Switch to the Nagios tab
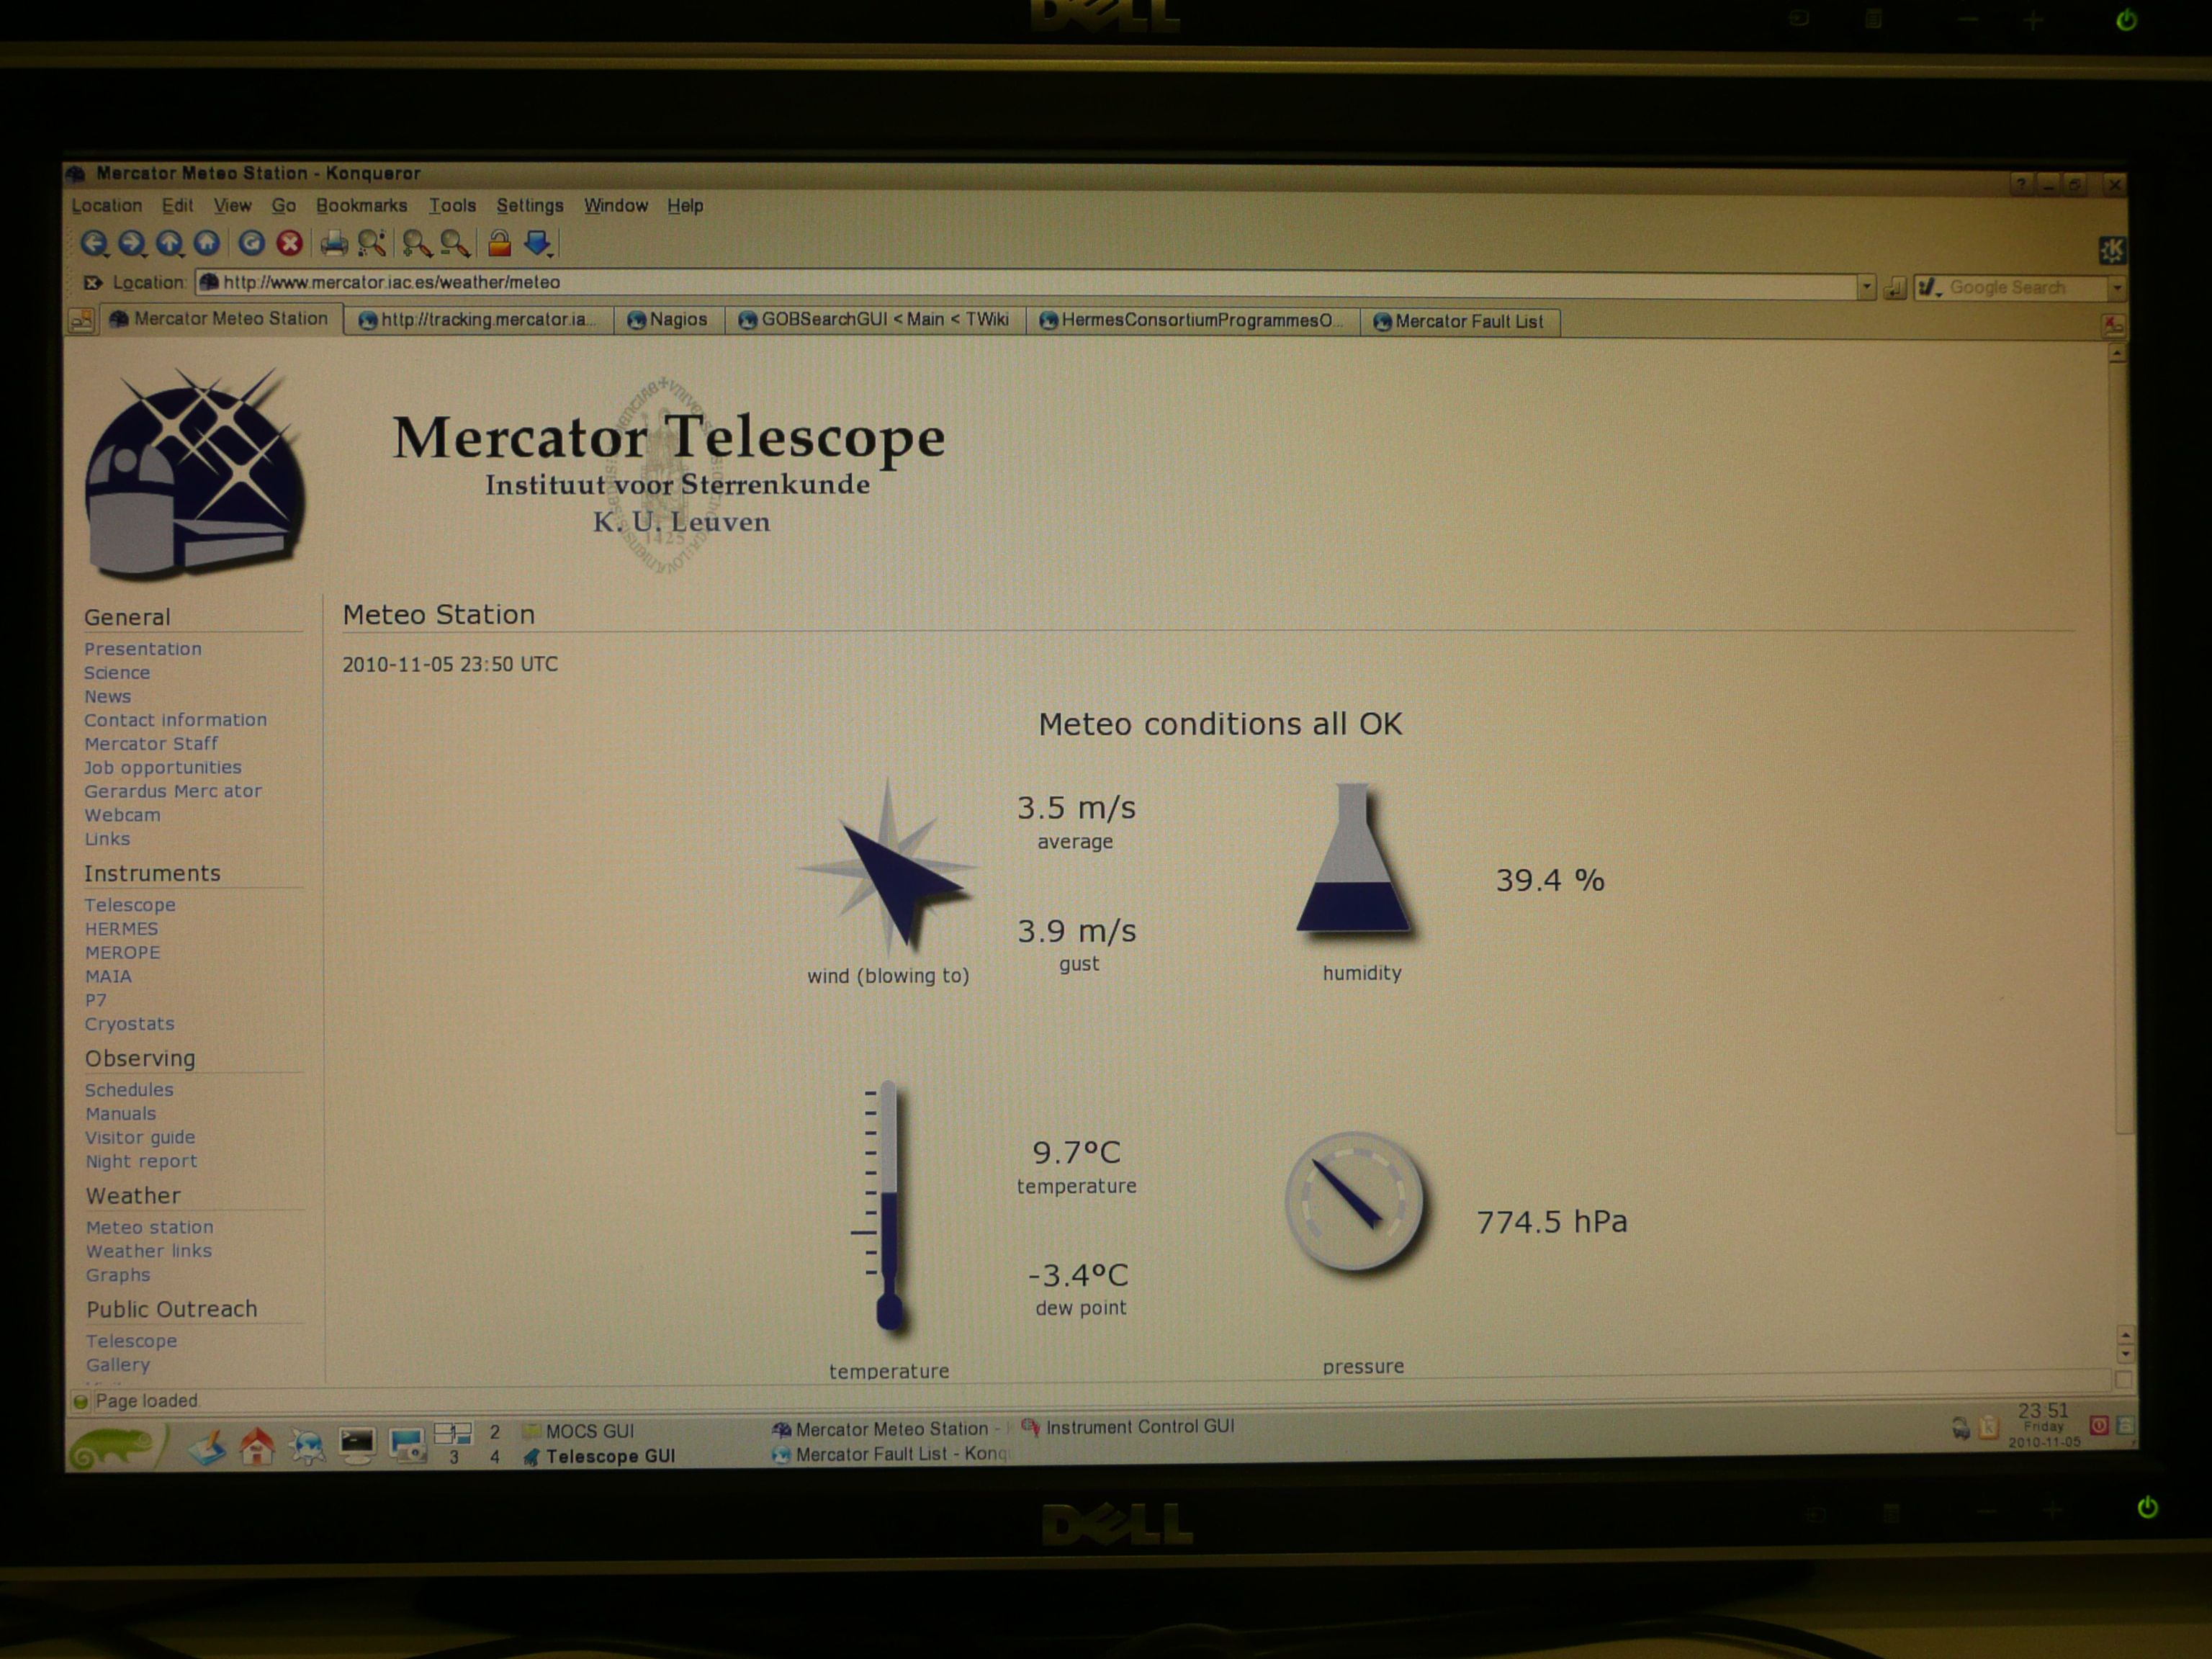This screenshot has width=2212, height=1659. pos(668,320)
